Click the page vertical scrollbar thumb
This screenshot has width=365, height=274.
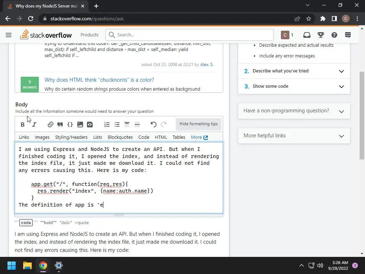click(x=362, y=115)
